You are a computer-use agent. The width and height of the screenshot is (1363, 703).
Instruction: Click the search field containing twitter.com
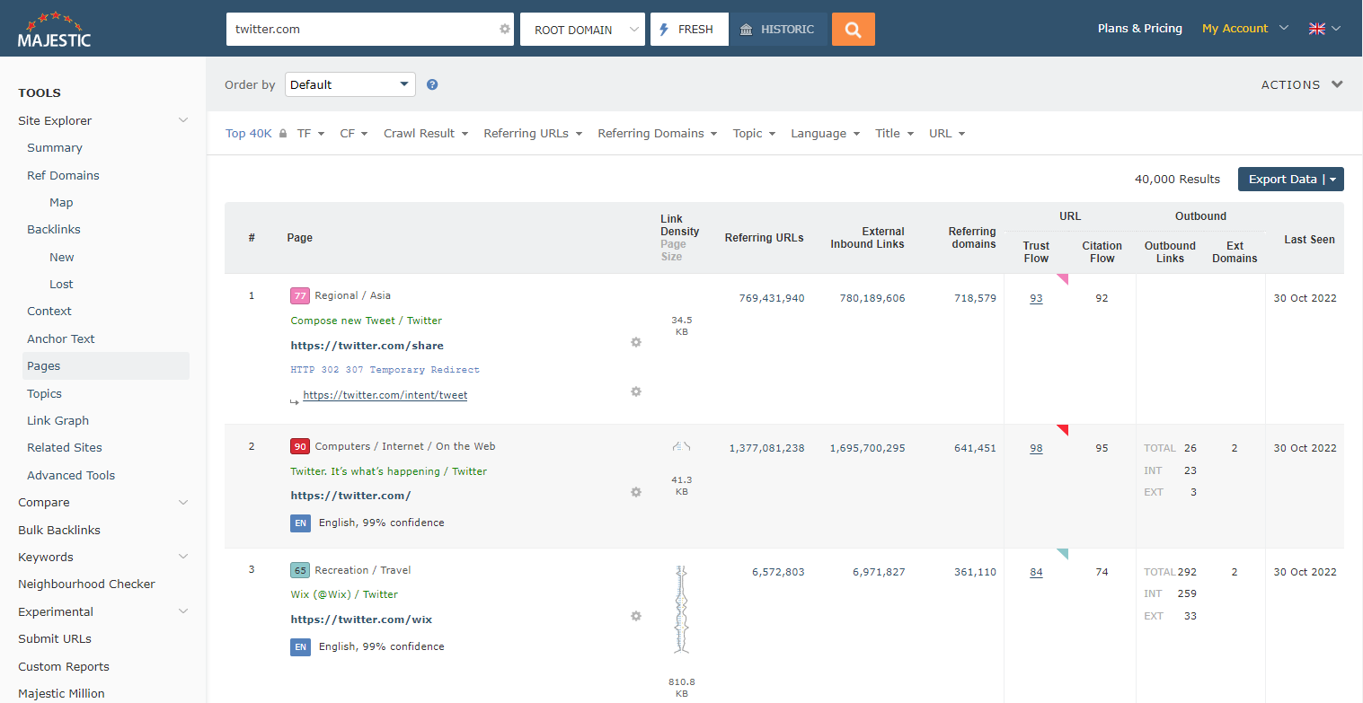click(359, 29)
